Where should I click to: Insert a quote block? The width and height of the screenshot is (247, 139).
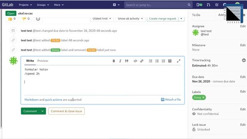(x=127, y=61)
